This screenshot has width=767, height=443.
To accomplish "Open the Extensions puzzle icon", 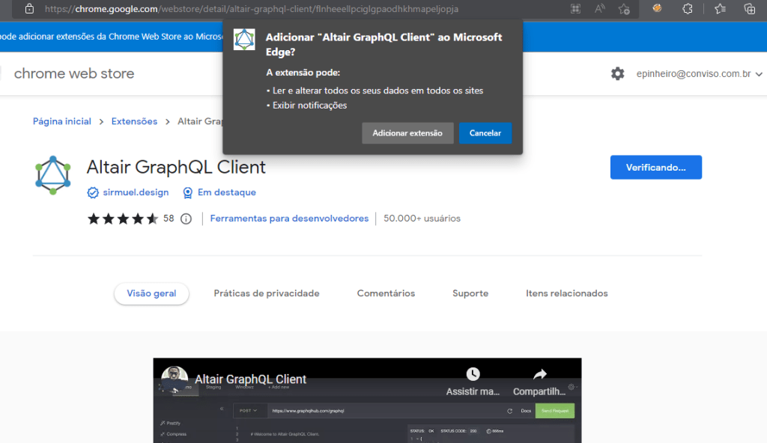I will [x=688, y=9].
